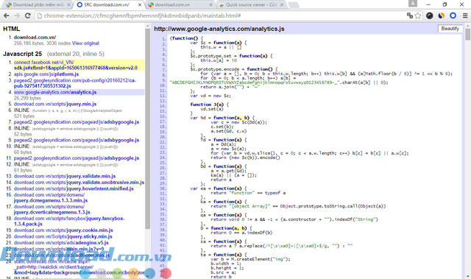
Task: Open the Chrome hamburger menu
Action: point(465,15)
